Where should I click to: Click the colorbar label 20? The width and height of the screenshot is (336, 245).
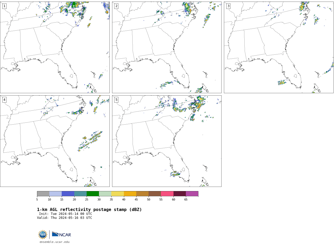pos(74,200)
